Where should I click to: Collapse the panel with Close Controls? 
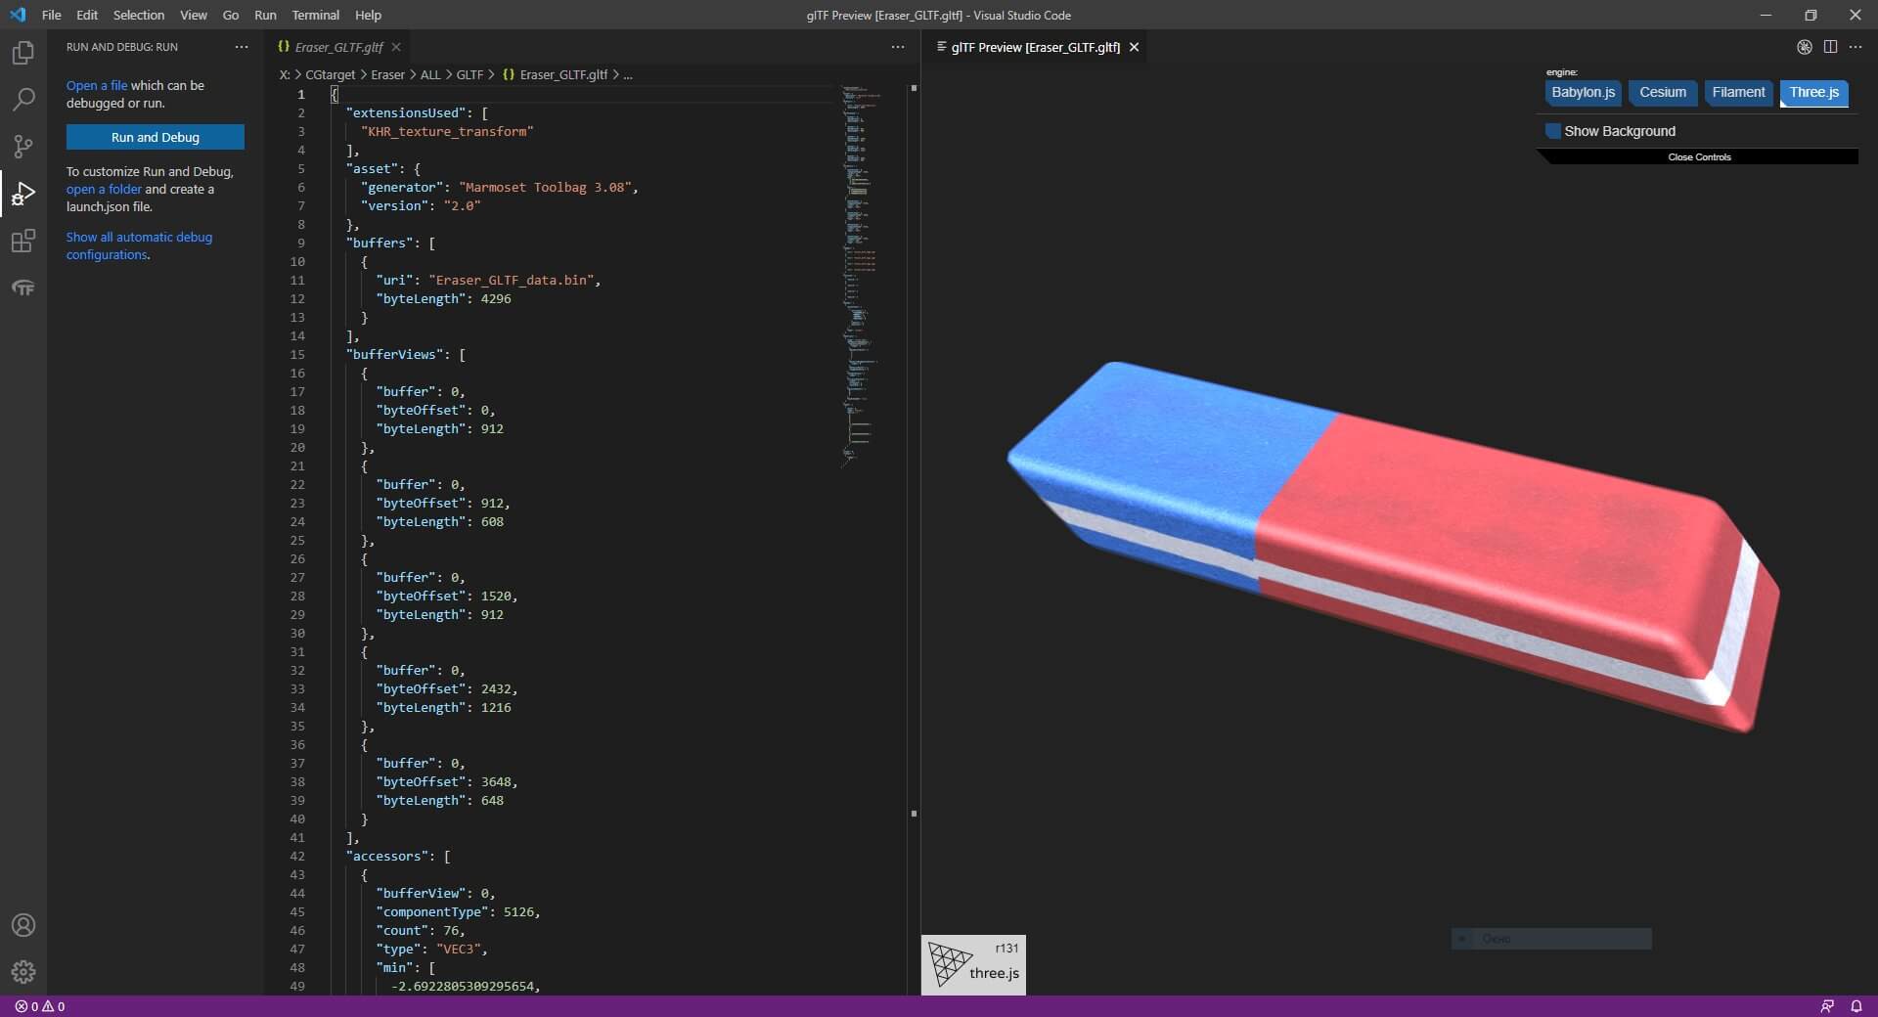point(1699,157)
